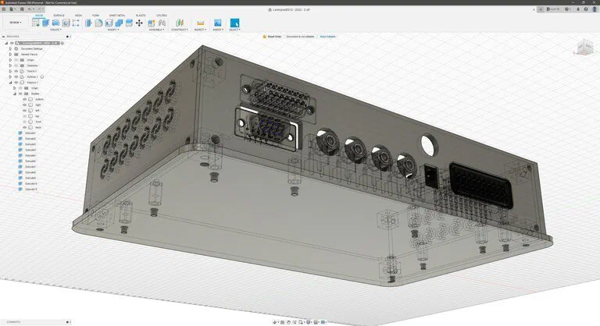Open the user profile avatar

tap(595, 9)
